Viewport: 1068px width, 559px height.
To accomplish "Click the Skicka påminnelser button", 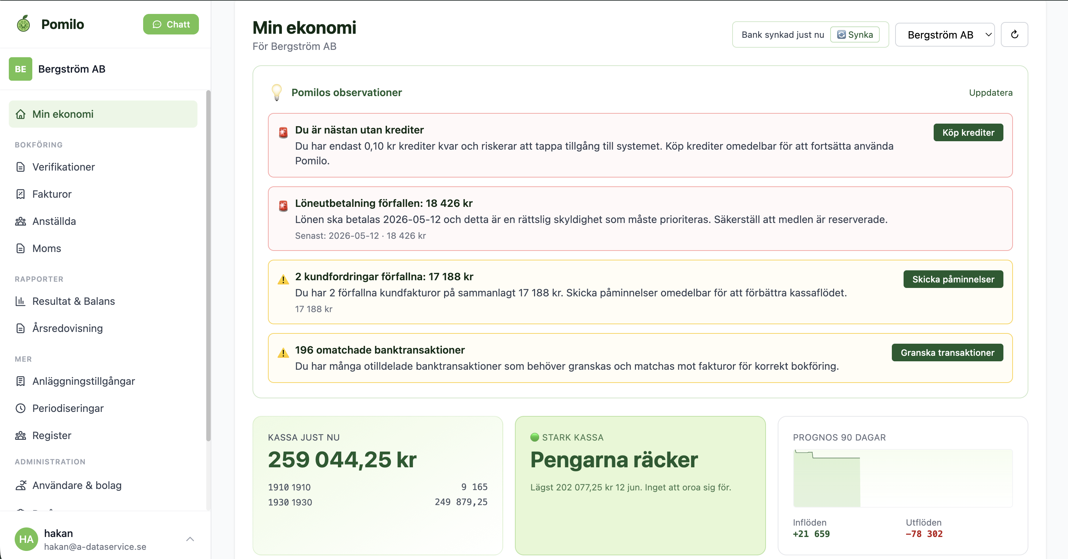I will tap(953, 279).
